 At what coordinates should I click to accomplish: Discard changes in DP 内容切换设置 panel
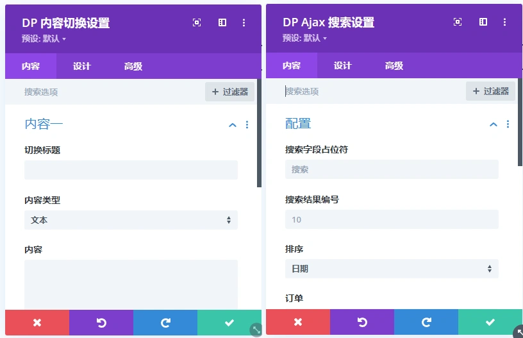[x=37, y=323]
